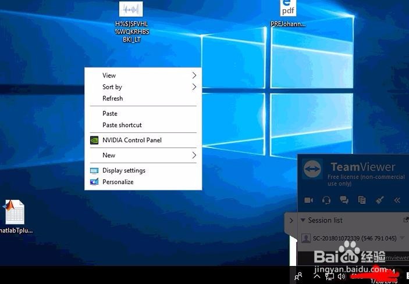
Task: Click the TeamViewer headset audio icon
Action: point(326,200)
